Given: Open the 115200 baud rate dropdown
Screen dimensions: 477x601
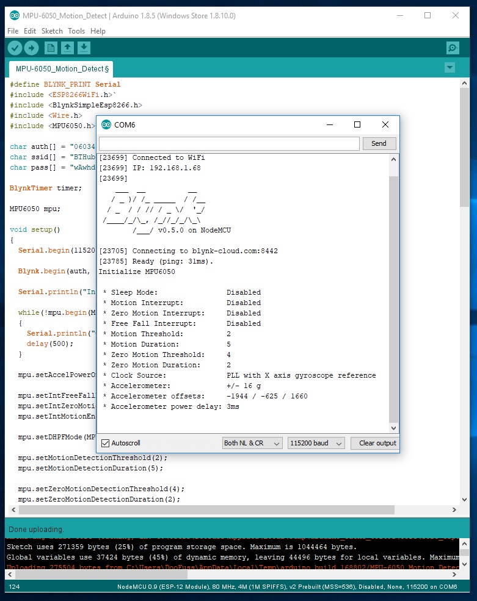Looking at the screenshot, I should coord(316,443).
